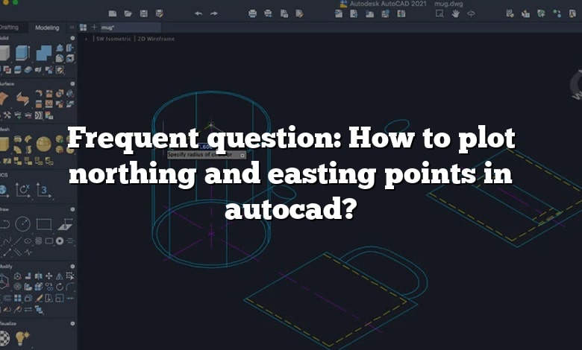Select the Mesh Sphere tool
The height and width of the screenshot is (350, 582).
44,144
